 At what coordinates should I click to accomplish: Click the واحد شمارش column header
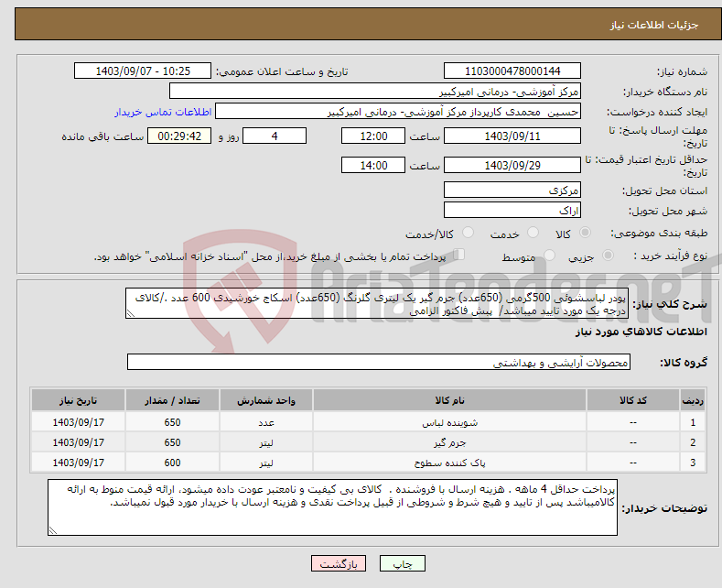click(x=266, y=400)
